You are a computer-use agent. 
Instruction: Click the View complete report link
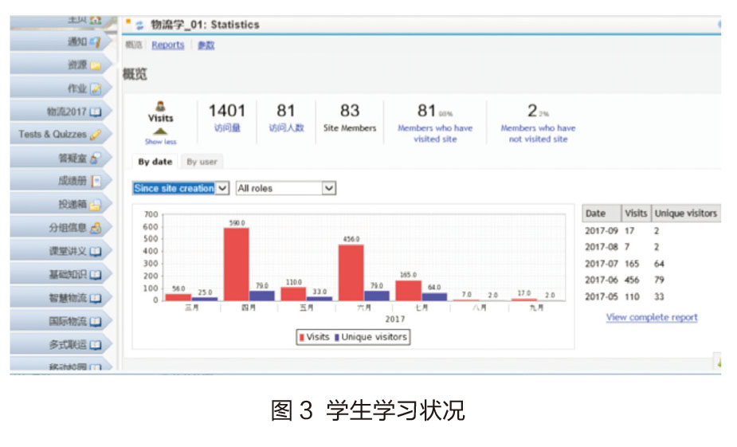tap(651, 317)
